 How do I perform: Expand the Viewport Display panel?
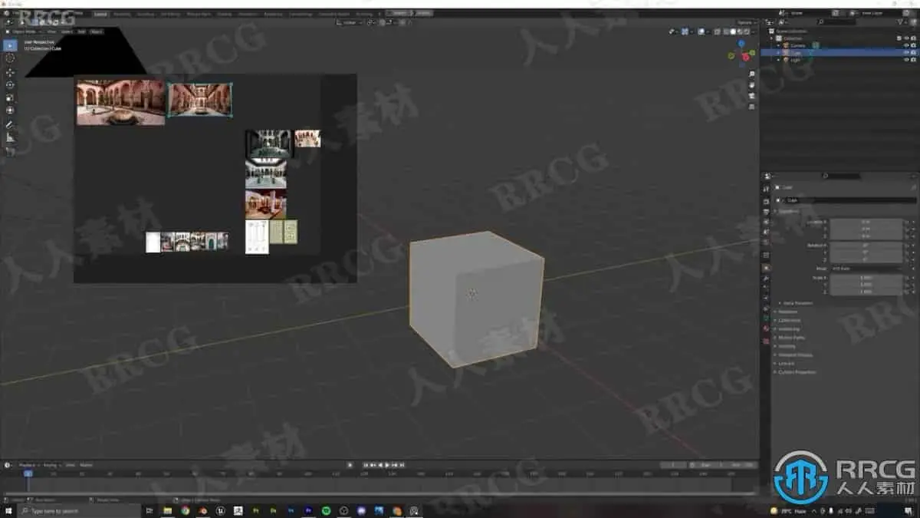pyautogui.click(x=794, y=355)
